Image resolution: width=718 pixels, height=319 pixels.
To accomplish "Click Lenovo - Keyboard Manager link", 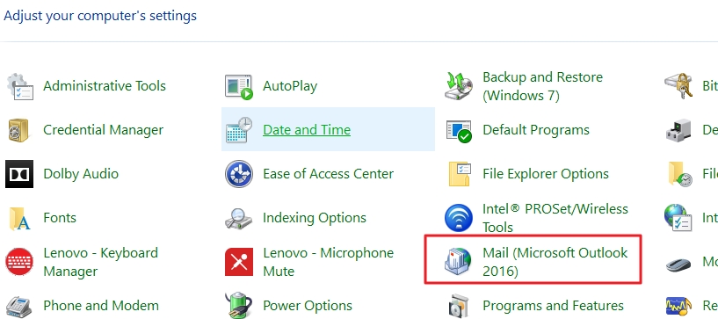I will click(x=100, y=262).
